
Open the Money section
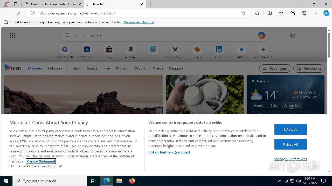click(122, 68)
